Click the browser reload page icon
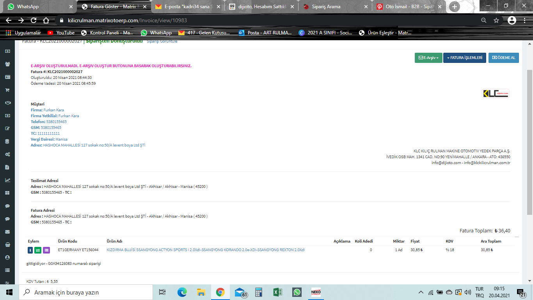The height and width of the screenshot is (300, 533). (34, 20)
